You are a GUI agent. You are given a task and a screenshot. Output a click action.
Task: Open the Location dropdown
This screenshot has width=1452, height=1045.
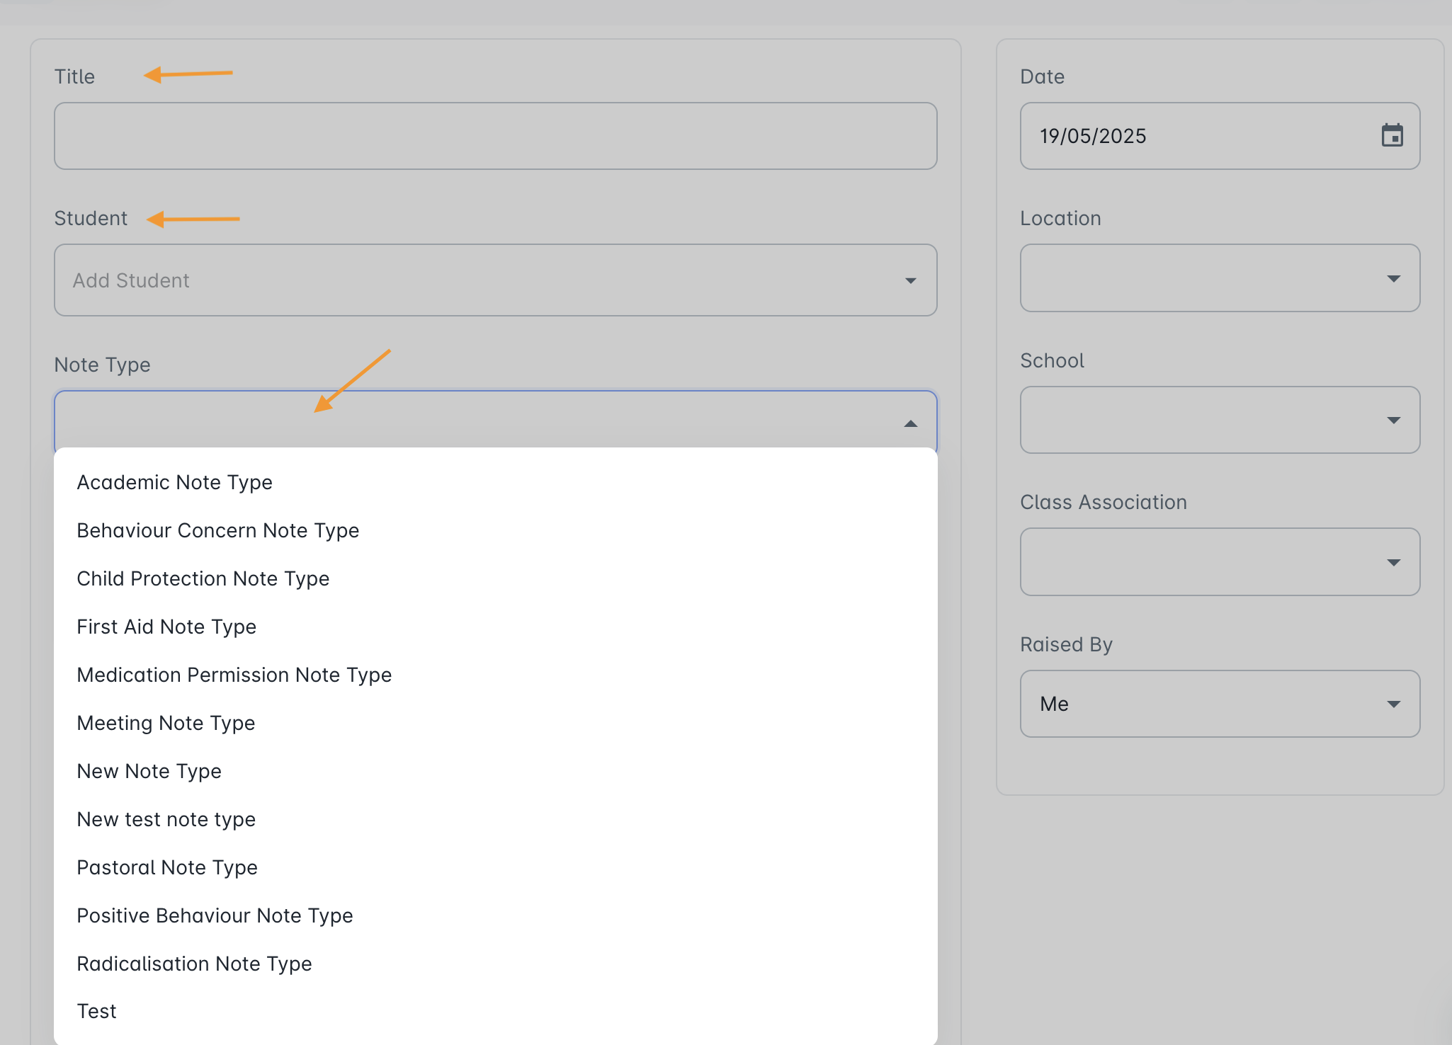click(1220, 278)
